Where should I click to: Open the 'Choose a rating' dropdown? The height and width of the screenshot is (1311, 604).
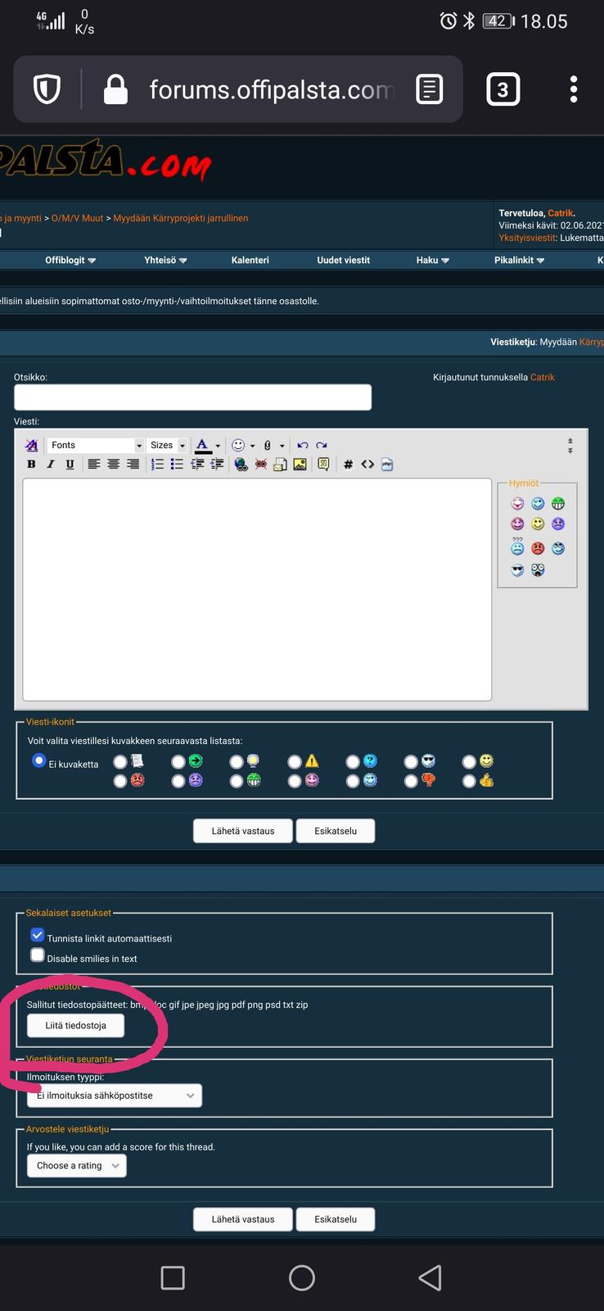(76, 1165)
